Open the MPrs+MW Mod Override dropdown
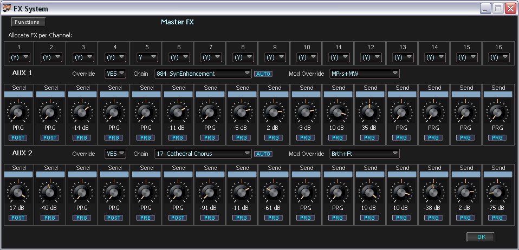The width and height of the screenshot is (519, 250). coord(365,74)
